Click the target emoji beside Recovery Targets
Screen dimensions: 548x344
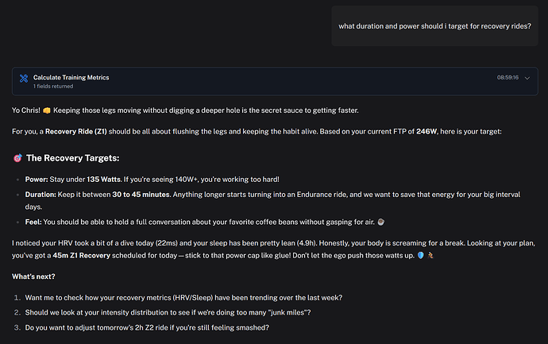[x=18, y=158]
